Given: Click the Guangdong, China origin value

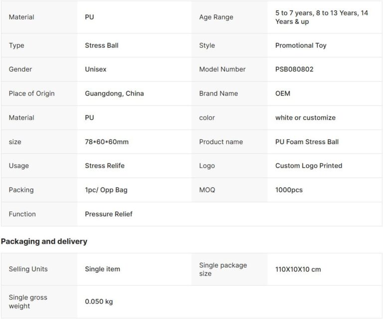Looking at the screenshot, I should click(114, 93).
